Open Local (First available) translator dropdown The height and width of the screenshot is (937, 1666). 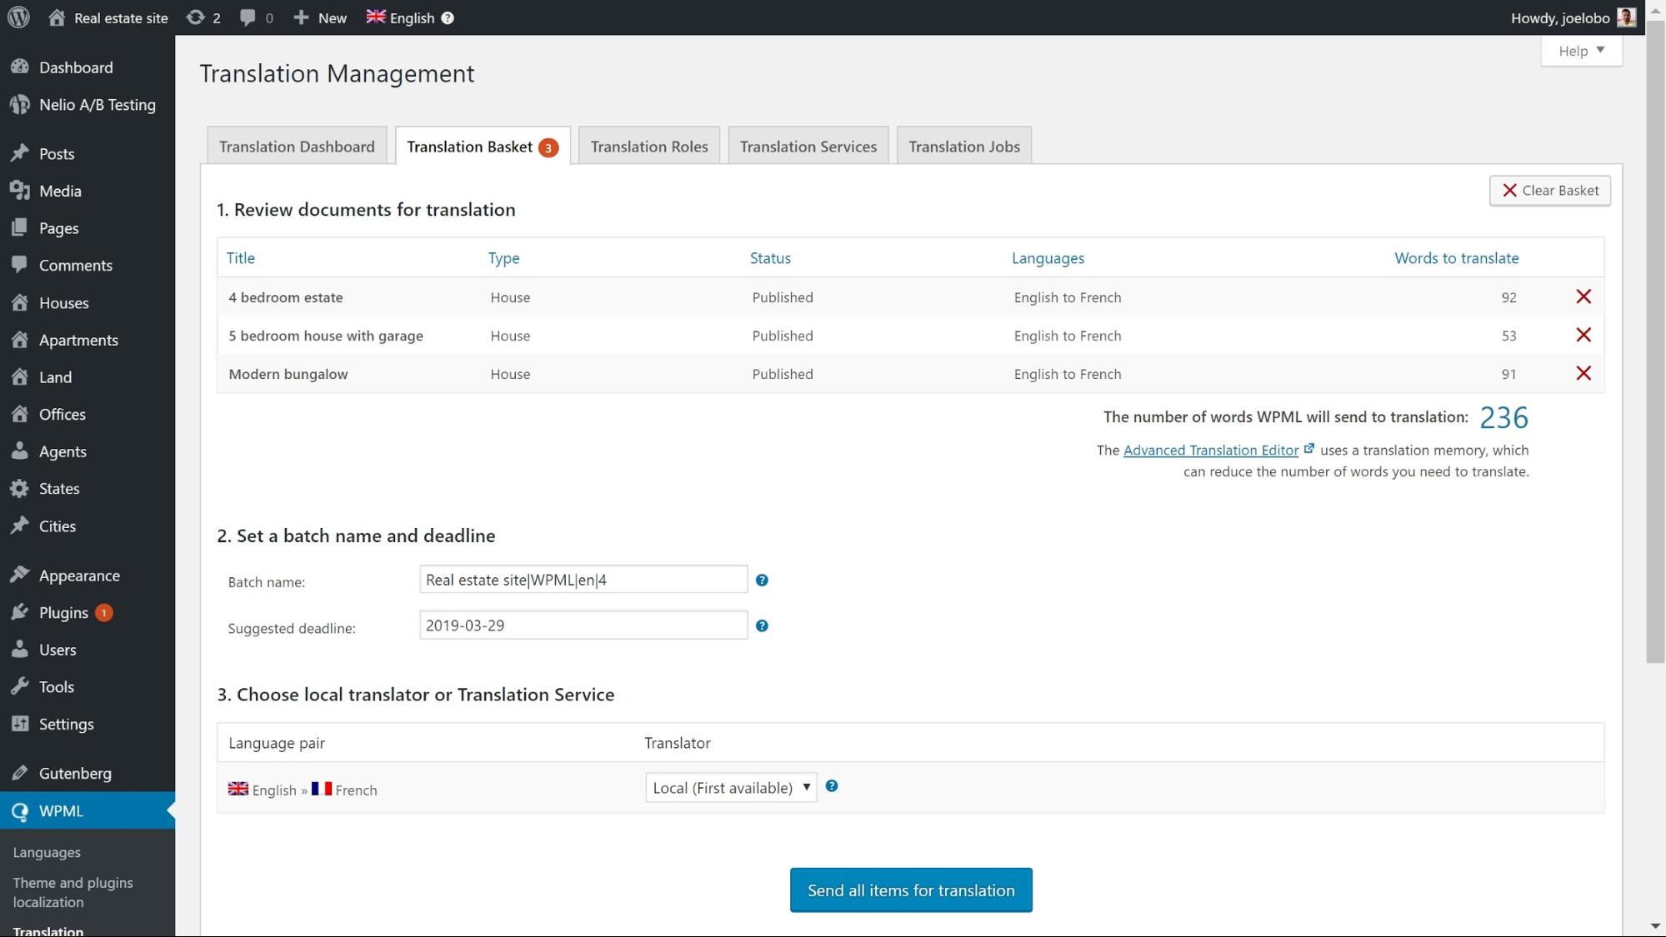(730, 788)
